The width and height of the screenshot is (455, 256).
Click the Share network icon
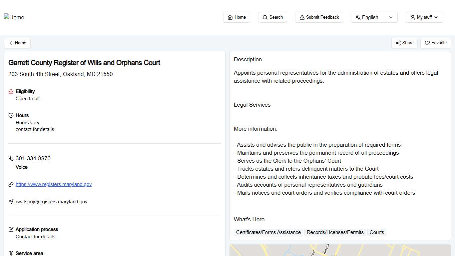pos(398,43)
